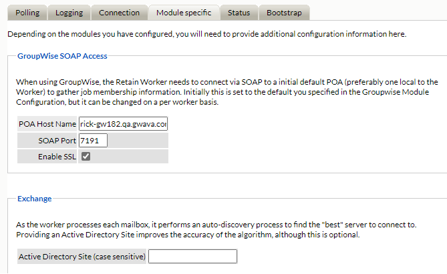Click the GroupWise SOAP Access section heading
The image size is (447, 274).
[x=62, y=57]
